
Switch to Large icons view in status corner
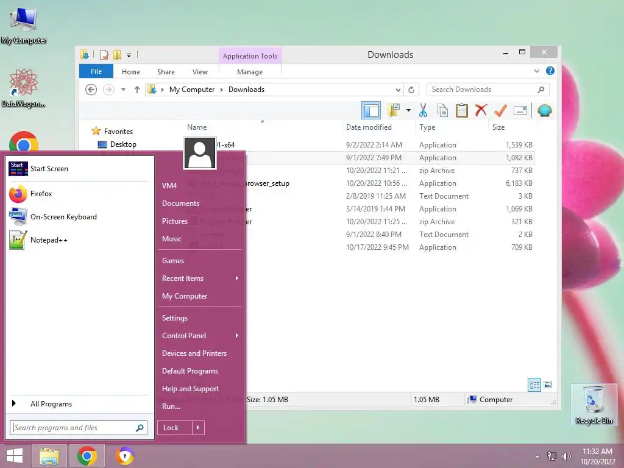pos(548,385)
